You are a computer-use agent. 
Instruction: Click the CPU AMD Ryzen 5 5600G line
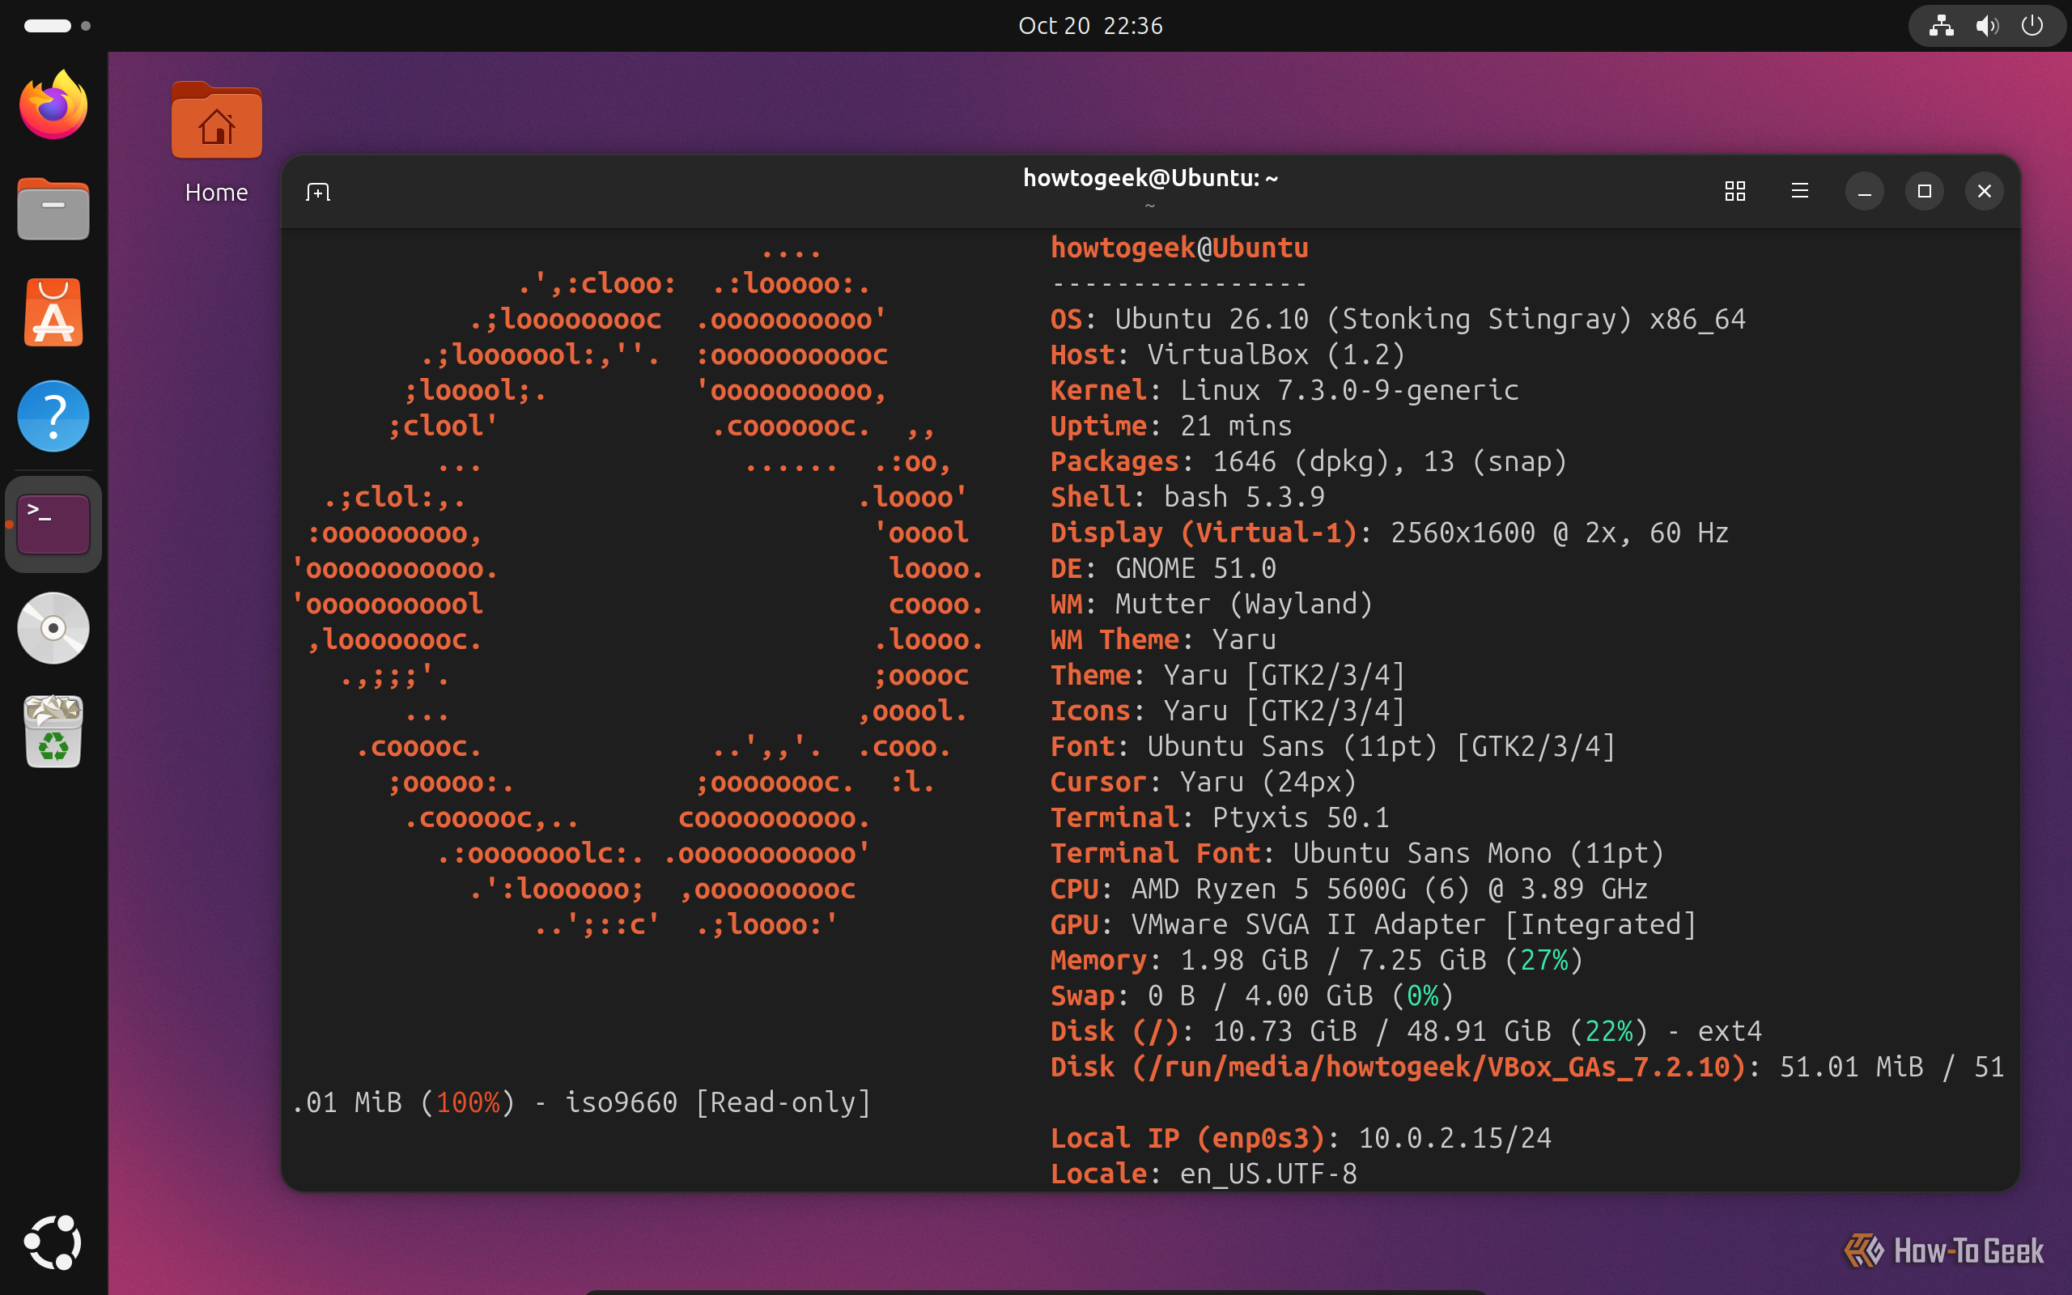click(x=1348, y=889)
